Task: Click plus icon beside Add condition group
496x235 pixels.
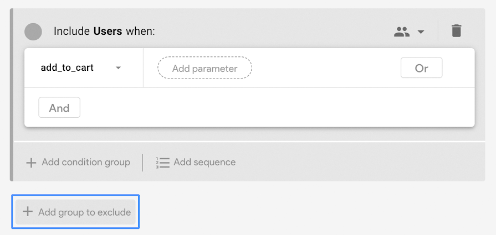Action: click(31, 163)
